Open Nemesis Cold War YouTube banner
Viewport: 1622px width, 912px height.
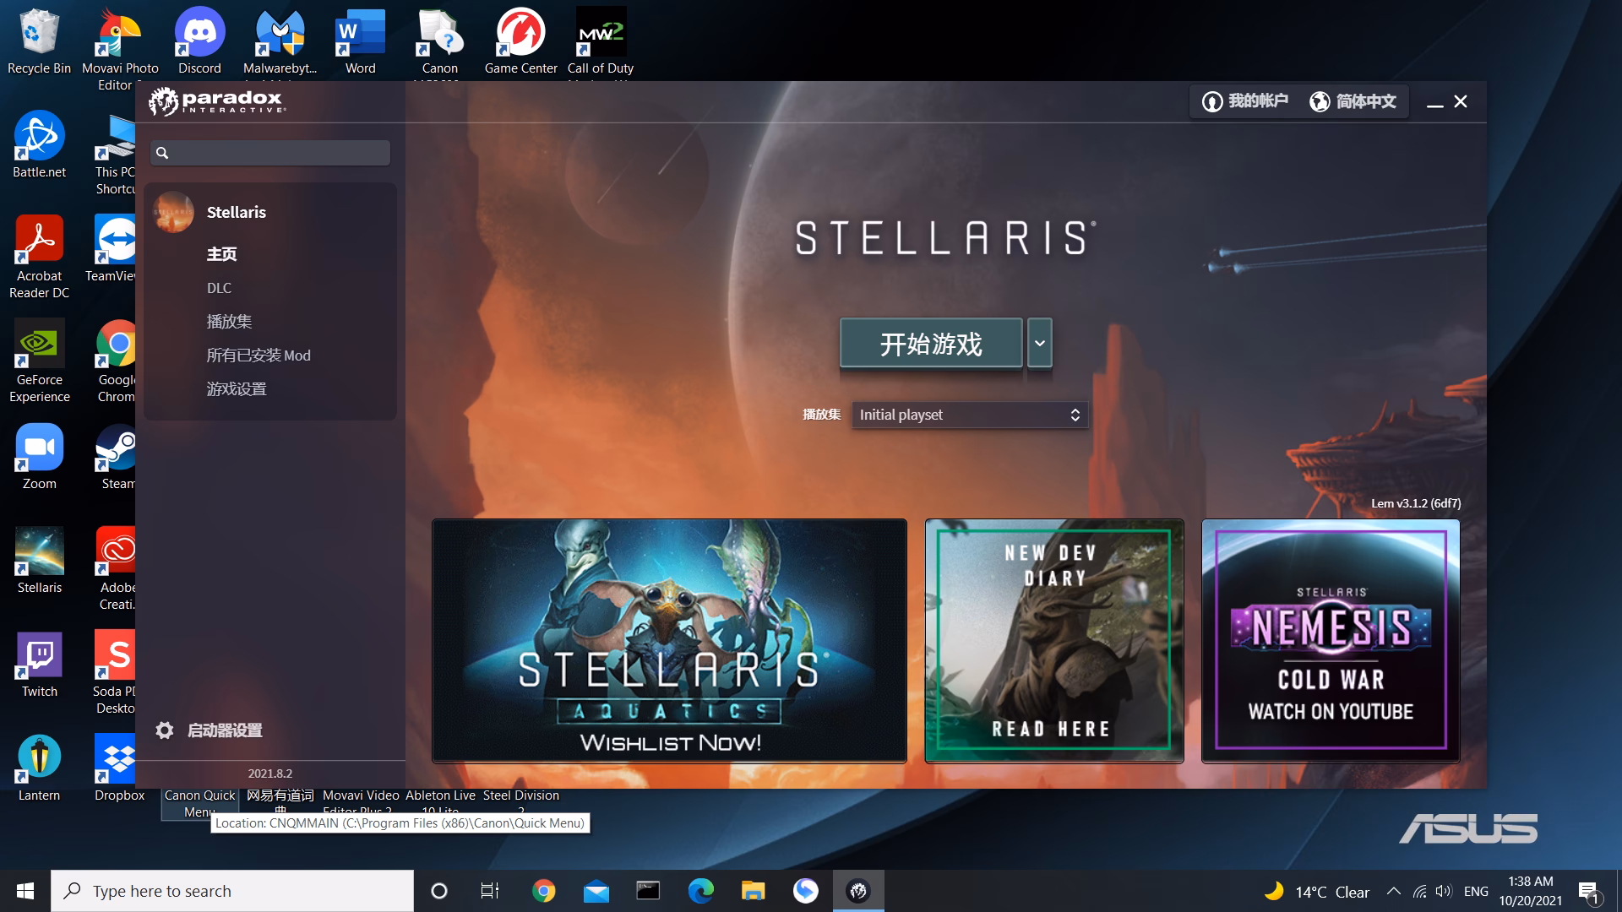[1331, 641]
